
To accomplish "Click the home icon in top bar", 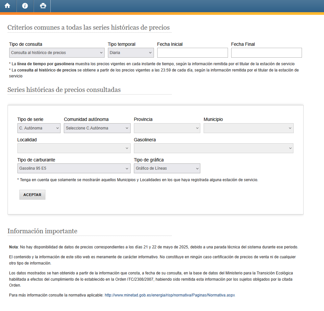I will (x=7, y=6).
